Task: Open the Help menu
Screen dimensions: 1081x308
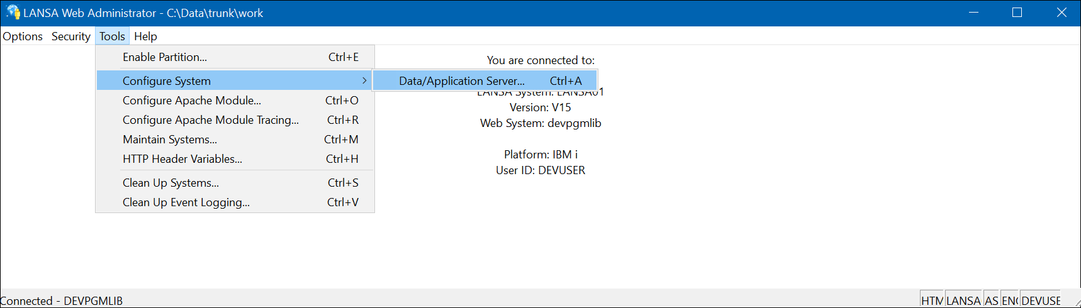Action: 145,36
